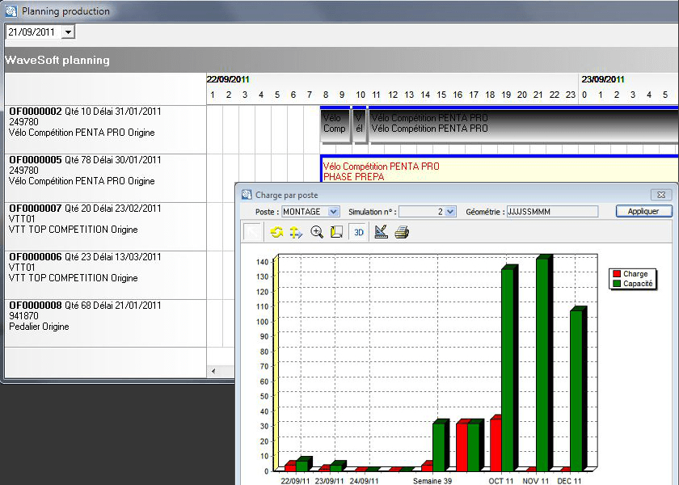Click the green 22/09/11 capacity bar
This screenshot has height=485, width=679.
click(304, 464)
